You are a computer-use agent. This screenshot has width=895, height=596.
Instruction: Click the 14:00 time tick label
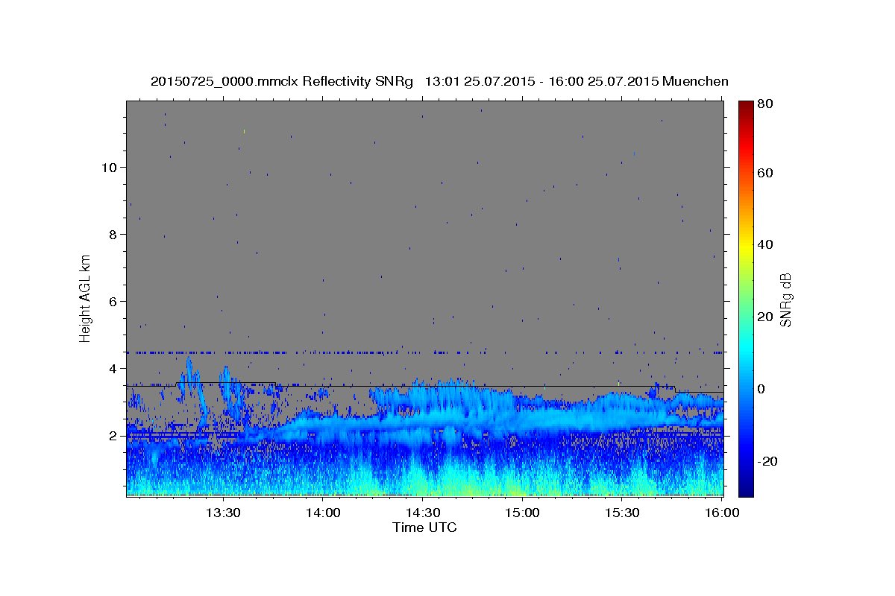[323, 513]
